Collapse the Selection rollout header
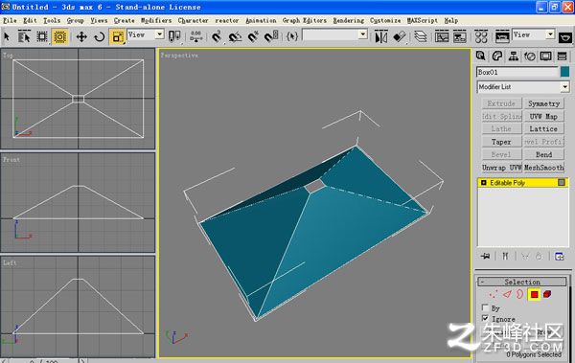The image size is (575, 363). pos(522,282)
